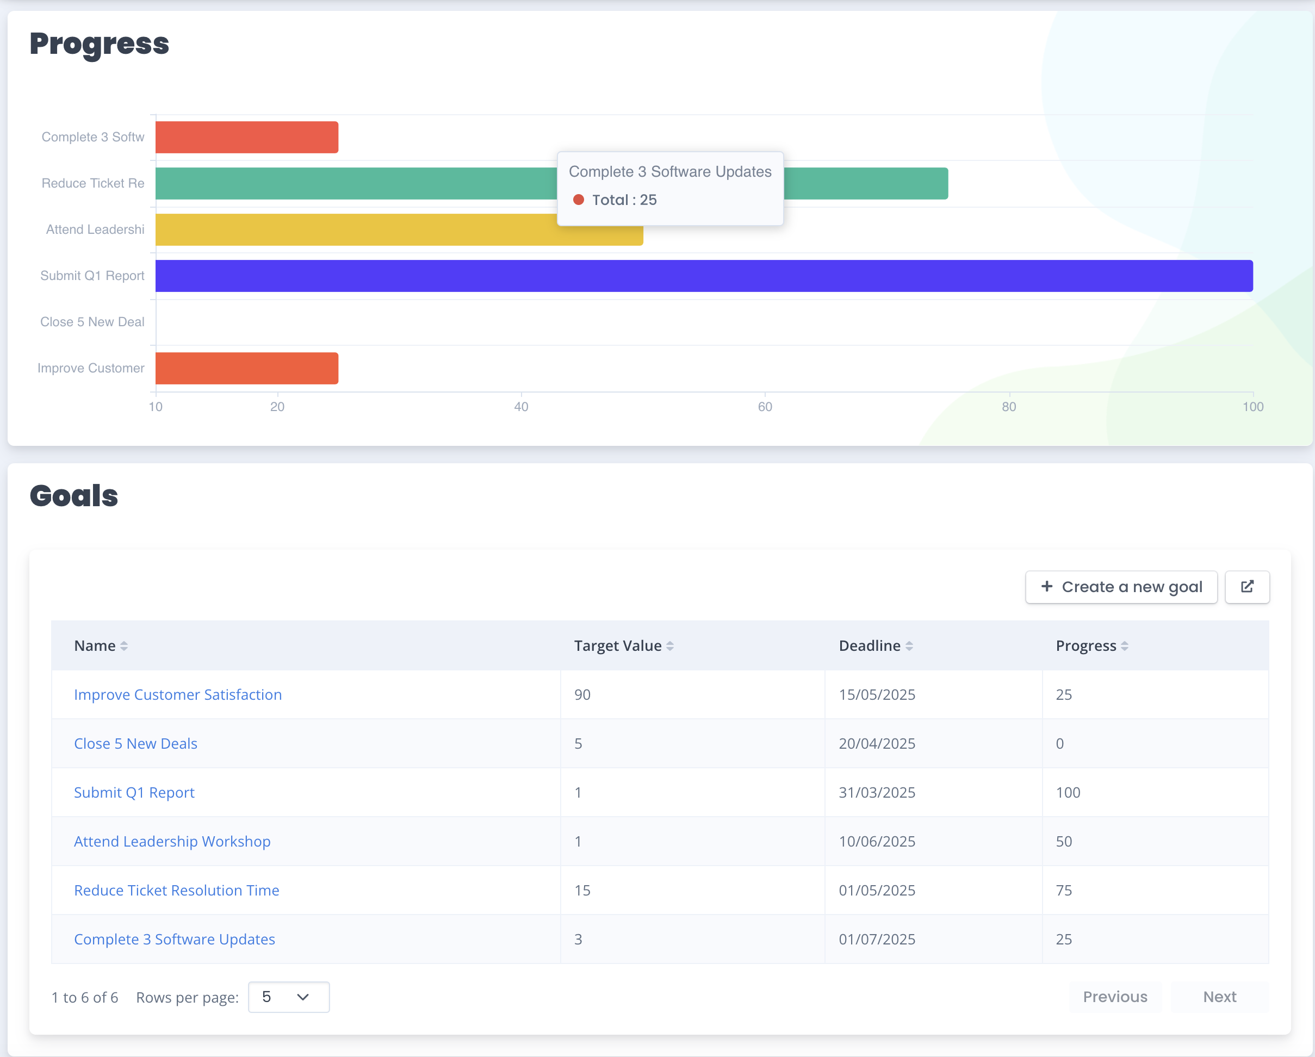Click the Progress column sort icon
Screen dimensions: 1315x1057
[x=1124, y=646]
